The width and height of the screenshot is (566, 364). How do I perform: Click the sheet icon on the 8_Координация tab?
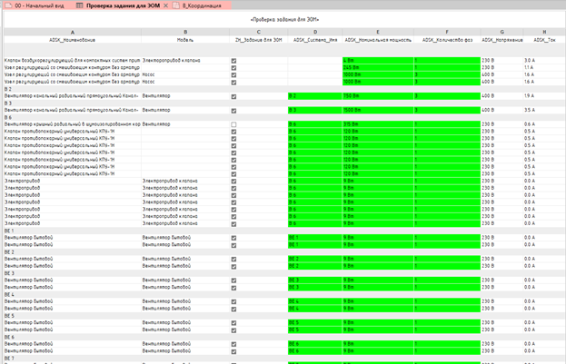(175, 5)
